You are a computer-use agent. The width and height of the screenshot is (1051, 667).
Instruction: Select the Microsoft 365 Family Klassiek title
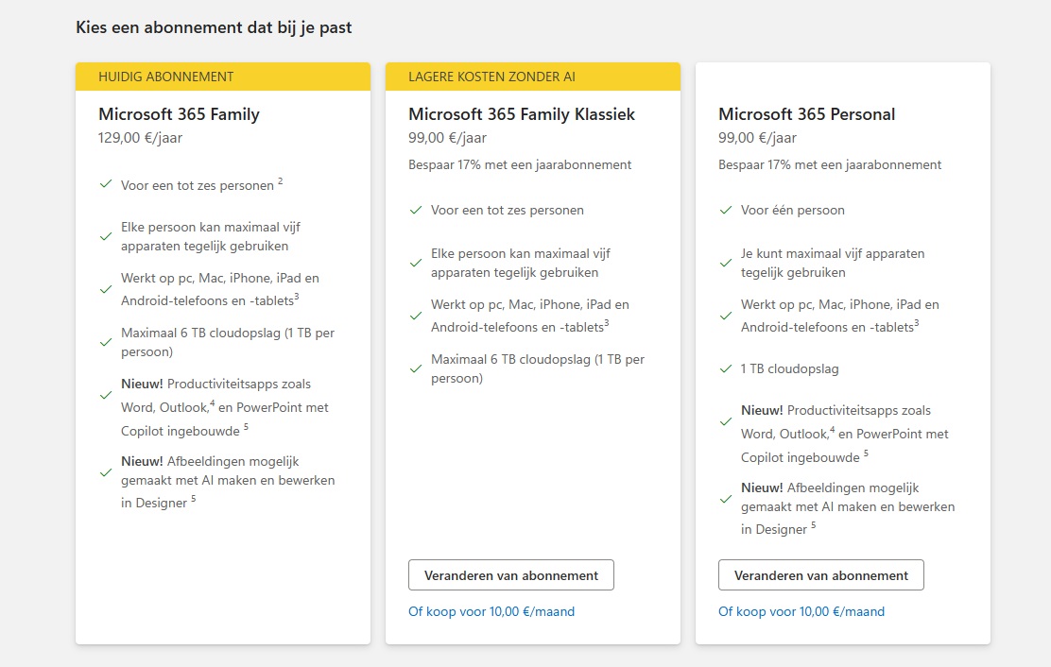tap(522, 114)
